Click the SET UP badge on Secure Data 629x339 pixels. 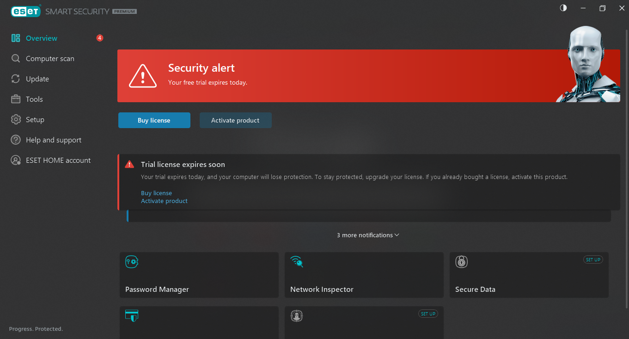point(593,260)
